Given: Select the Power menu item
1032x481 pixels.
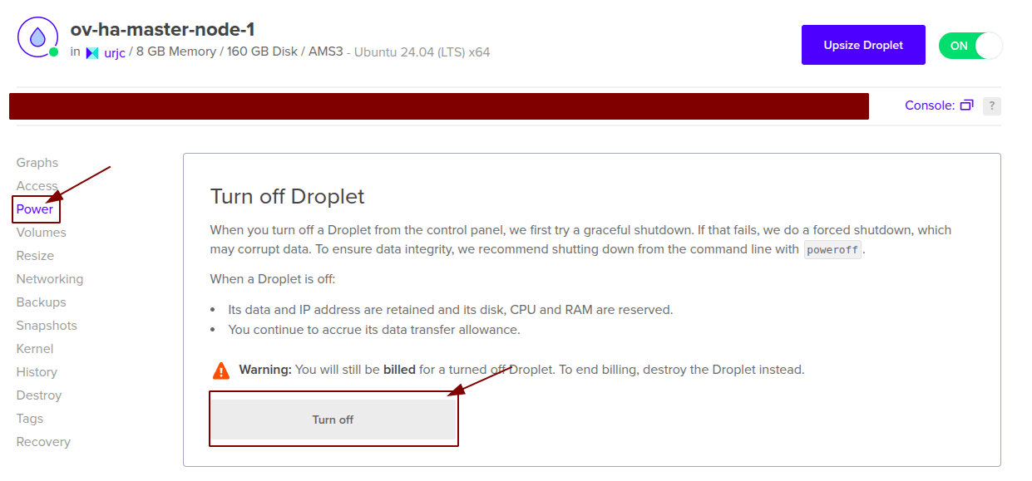Looking at the screenshot, I should click(35, 209).
